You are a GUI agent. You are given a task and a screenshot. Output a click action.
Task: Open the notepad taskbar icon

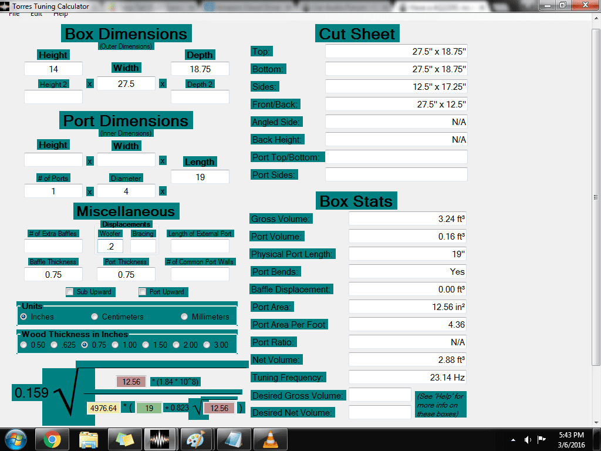234,439
